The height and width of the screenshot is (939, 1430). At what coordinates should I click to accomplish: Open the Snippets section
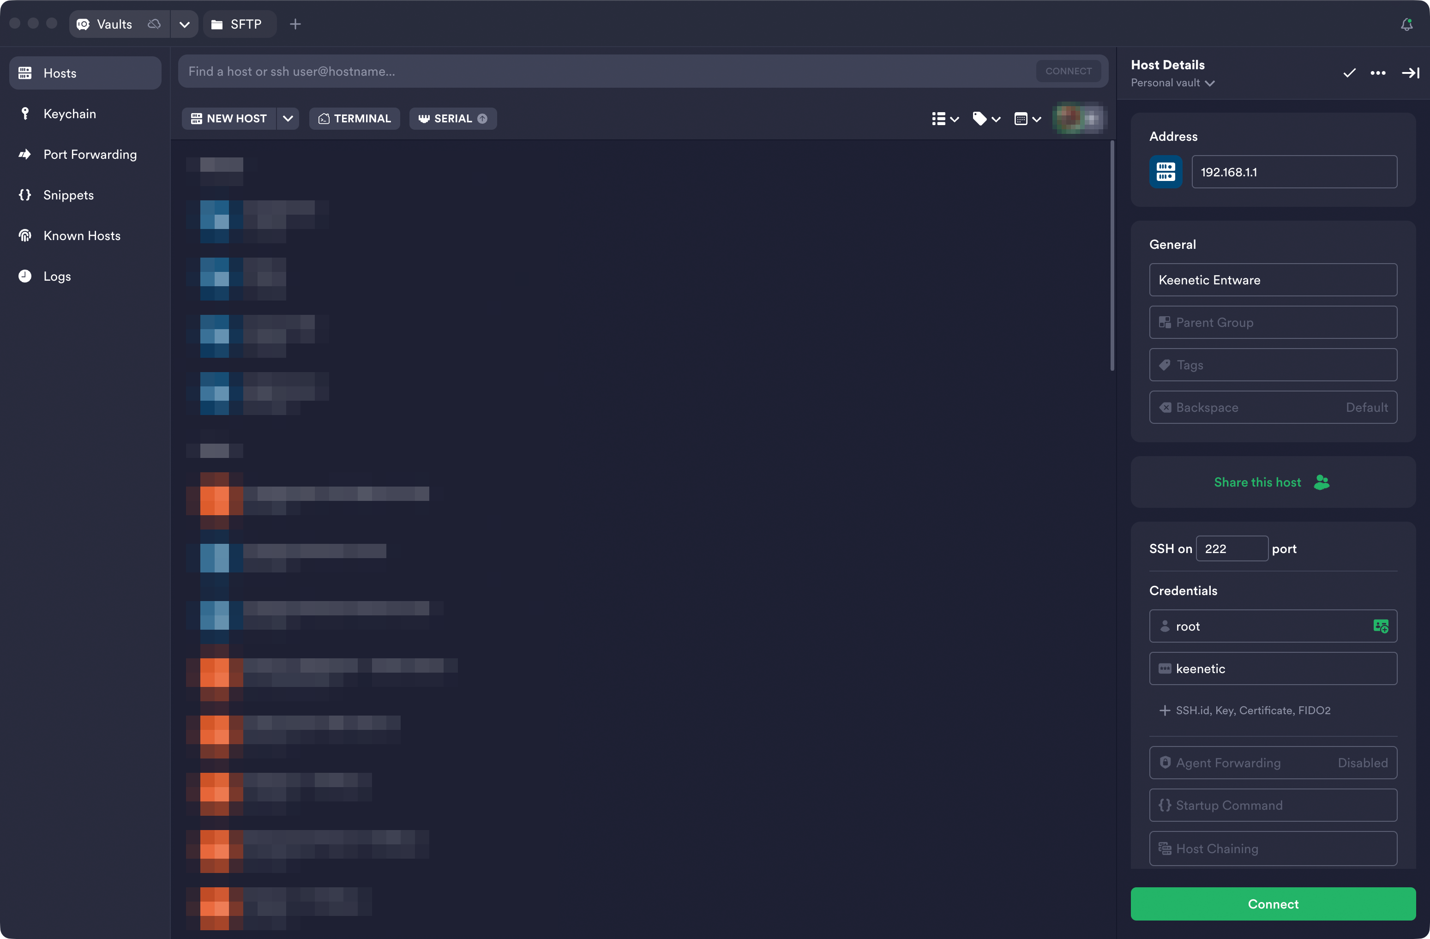[x=85, y=195]
